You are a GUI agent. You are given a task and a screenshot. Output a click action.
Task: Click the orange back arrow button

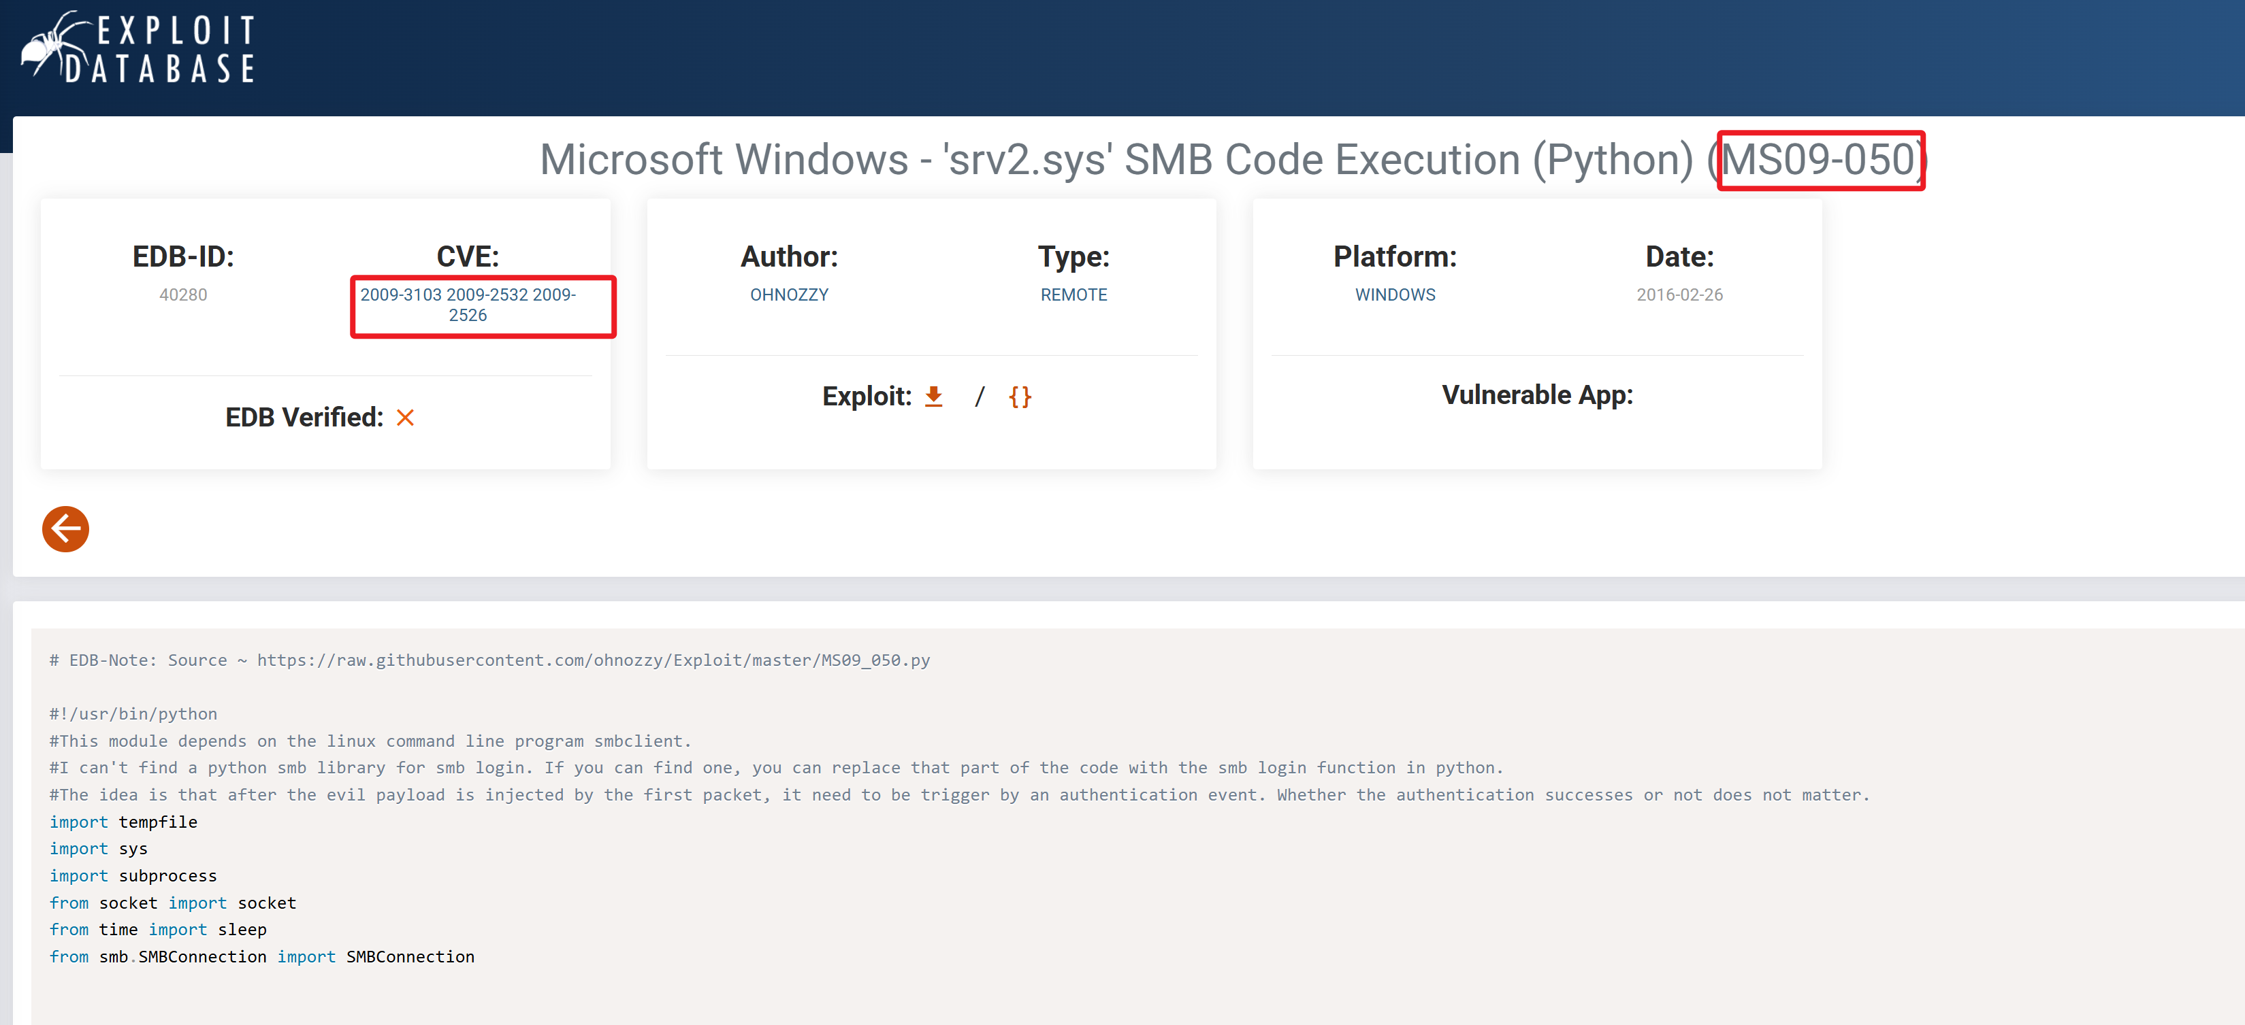tap(65, 528)
